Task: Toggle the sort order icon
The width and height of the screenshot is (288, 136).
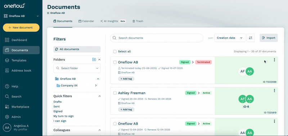Action: pos(250,38)
